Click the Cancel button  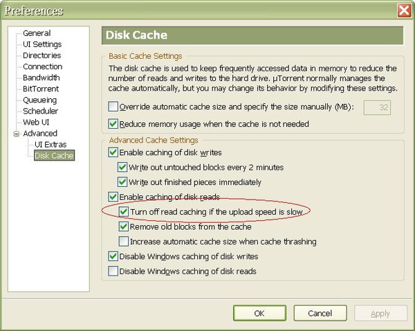click(320, 314)
